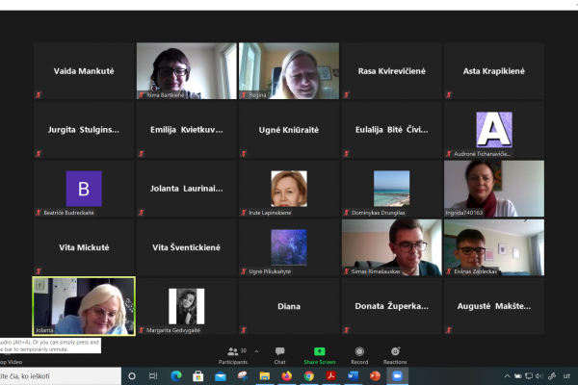Open the Reactions menu
Viewport: 578px width, 385px height.
click(x=395, y=355)
